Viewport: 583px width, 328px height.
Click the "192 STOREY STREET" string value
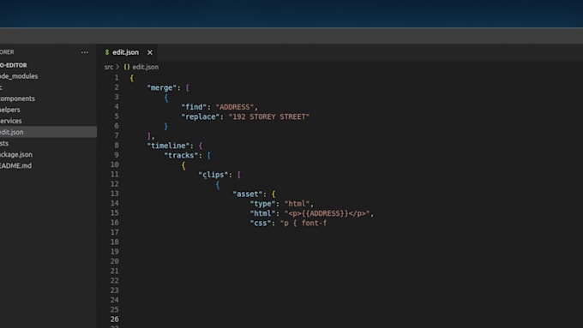[269, 116]
